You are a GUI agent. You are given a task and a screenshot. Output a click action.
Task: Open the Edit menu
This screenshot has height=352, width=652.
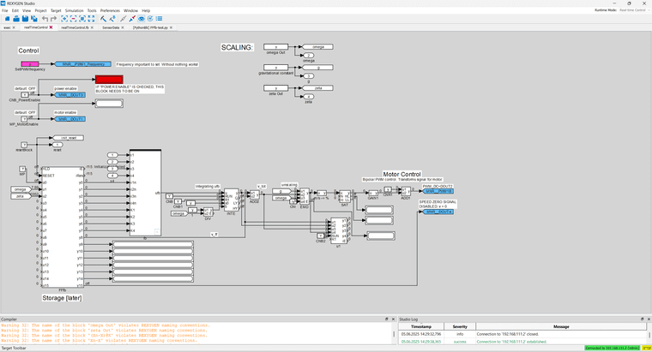tap(15, 10)
